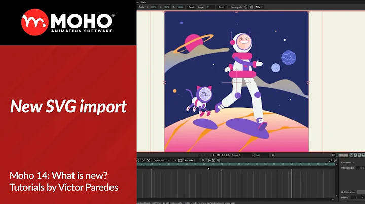Viewport: 365px width, 204px height.
Task: Click frame 60 on the timeline ruler
Action: [257, 164]
